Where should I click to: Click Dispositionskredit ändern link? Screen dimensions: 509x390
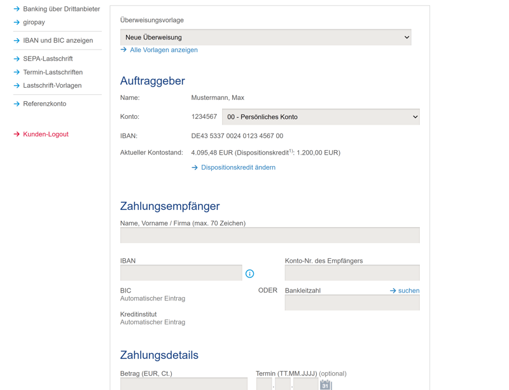click(x=238, y=167)
